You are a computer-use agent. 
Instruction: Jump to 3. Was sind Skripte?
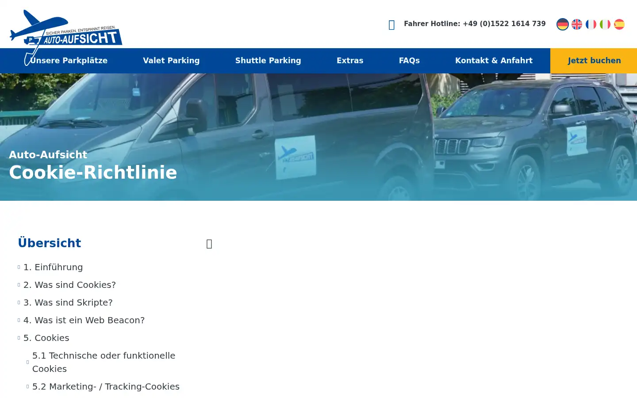pos(68,302)
